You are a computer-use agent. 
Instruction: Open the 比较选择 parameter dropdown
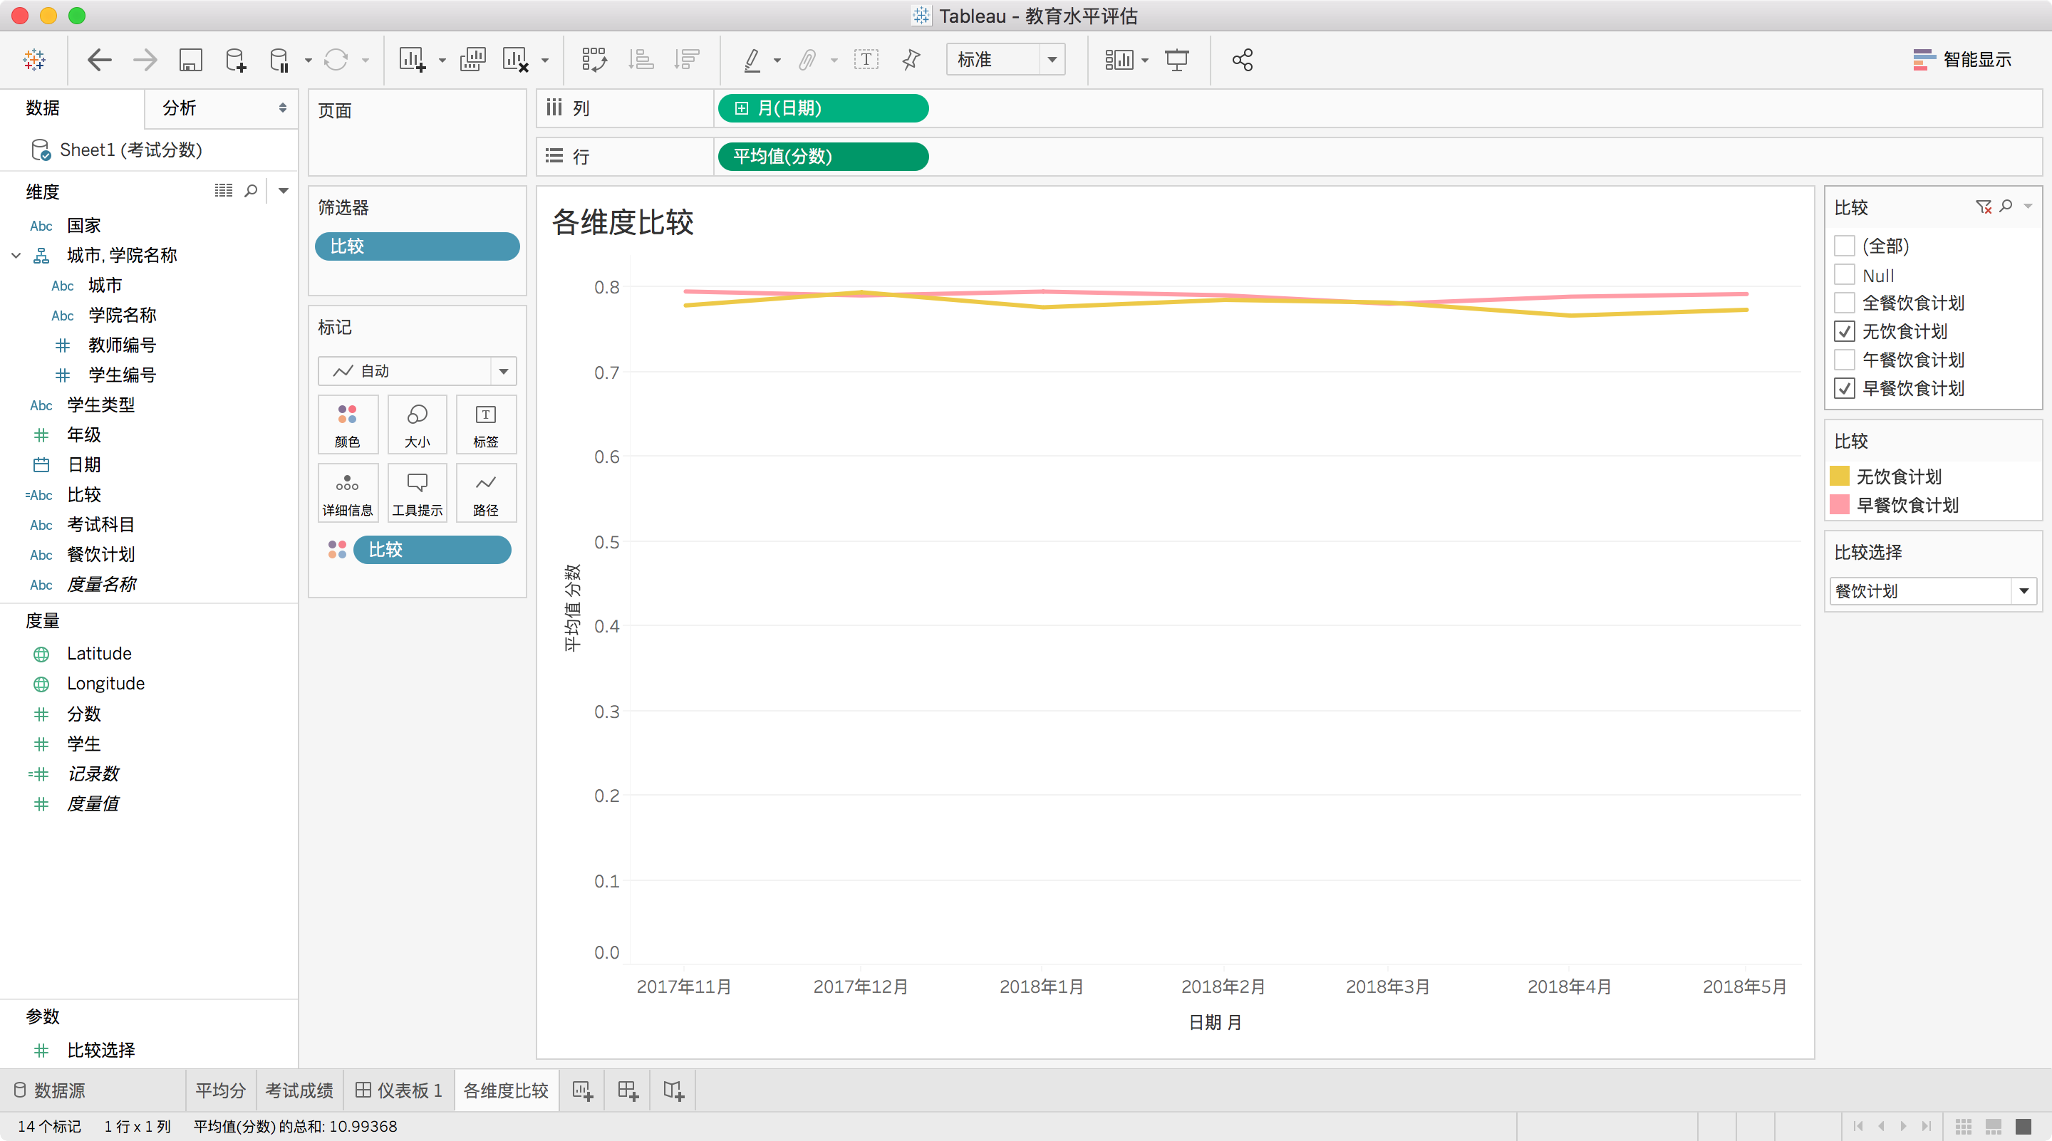(x=2023, y=591)
